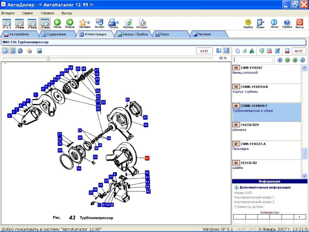Open the Закладки bookmarks star dropdown

click(x=84, y=23)
